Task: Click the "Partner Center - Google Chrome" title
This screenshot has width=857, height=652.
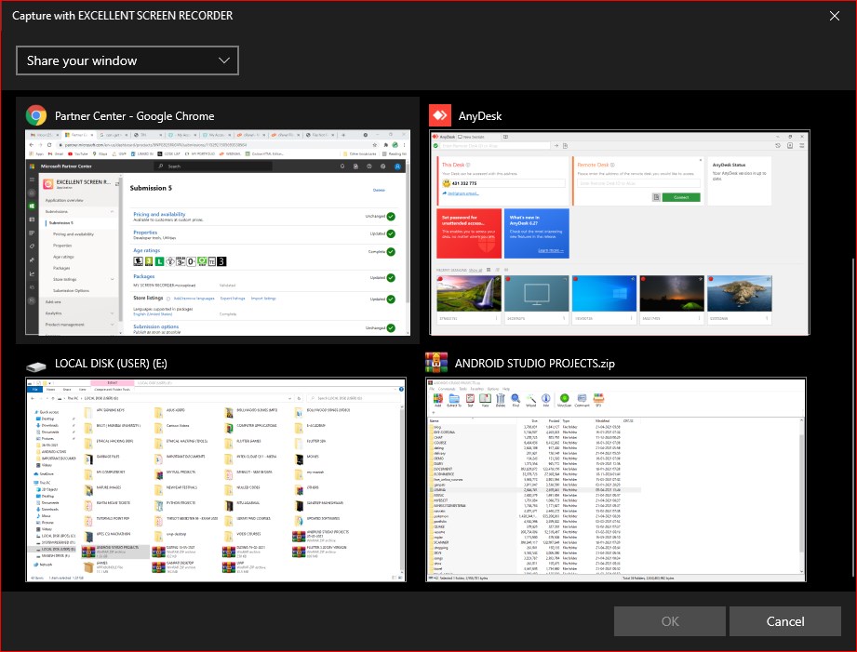Action: pyautogui.click(x=134, y=116)
